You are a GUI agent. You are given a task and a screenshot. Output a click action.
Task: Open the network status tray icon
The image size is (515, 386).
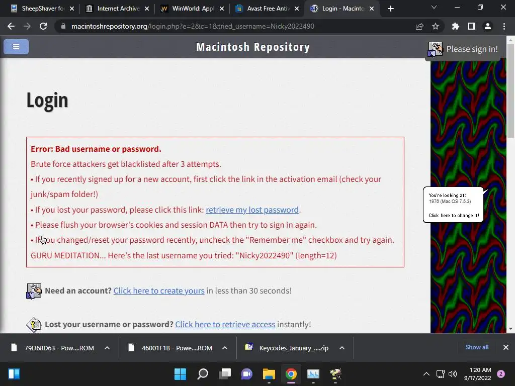(440, 374)
